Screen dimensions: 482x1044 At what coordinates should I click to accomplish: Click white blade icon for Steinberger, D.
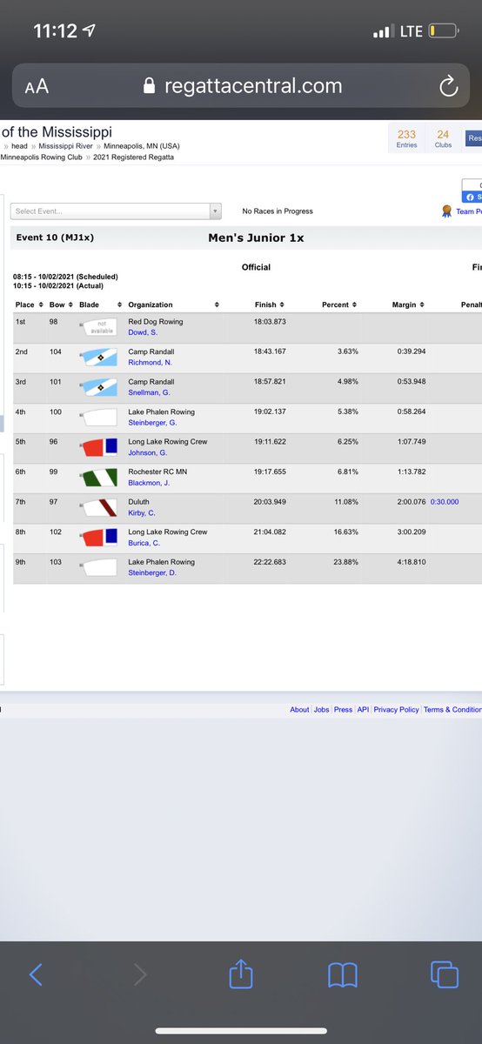99,567
